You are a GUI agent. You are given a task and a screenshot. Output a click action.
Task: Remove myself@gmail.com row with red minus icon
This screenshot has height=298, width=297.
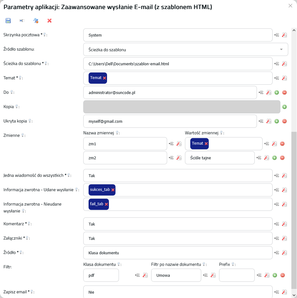[284, 121]
